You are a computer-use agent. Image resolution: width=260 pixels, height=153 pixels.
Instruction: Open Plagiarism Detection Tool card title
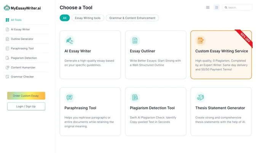tap(152, 108)
